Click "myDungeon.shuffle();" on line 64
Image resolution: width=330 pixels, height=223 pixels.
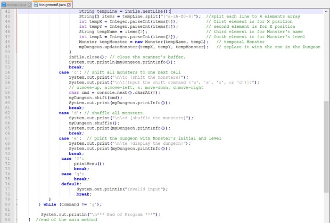tap(94, 123)
